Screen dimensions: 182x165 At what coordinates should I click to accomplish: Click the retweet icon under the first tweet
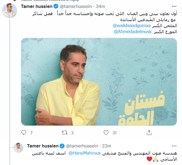pos(65,133)
